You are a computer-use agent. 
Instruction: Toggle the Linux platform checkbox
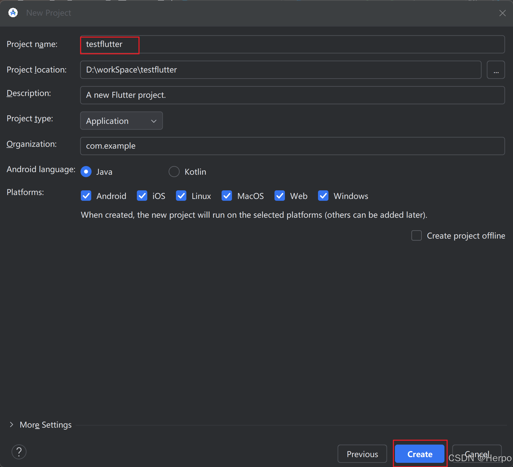181,196
